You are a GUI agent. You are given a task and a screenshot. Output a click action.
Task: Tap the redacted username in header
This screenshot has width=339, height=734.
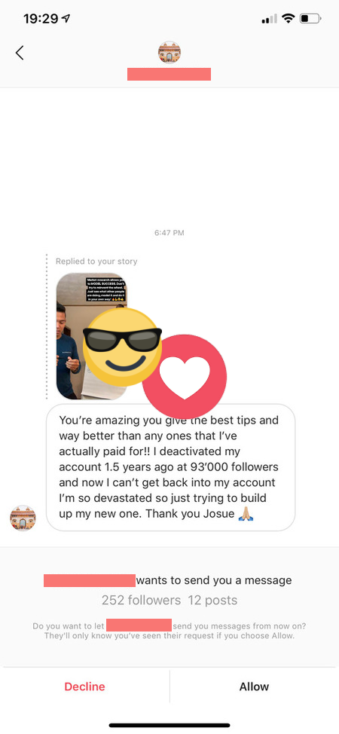[x=169, y=74]
